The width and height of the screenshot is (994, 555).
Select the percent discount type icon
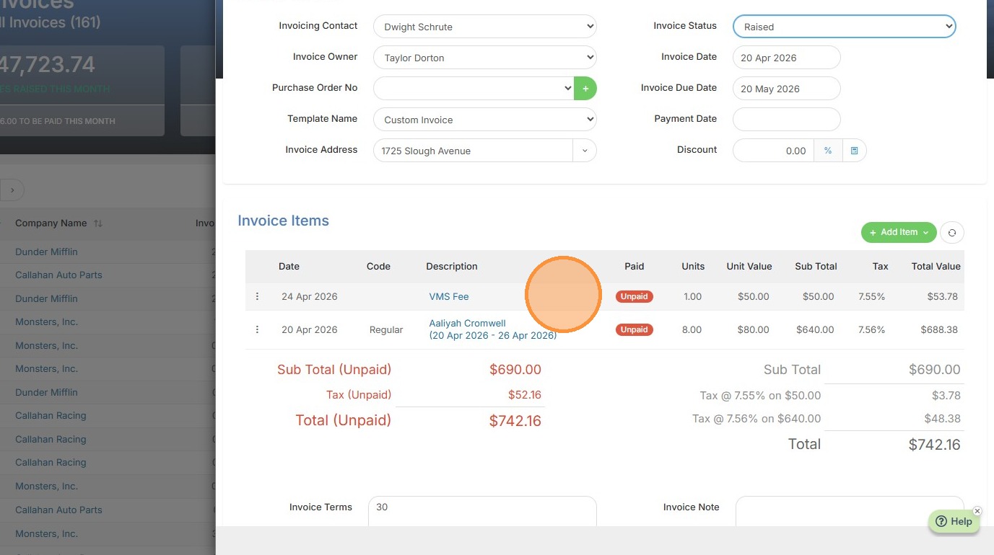coord(828,151)
